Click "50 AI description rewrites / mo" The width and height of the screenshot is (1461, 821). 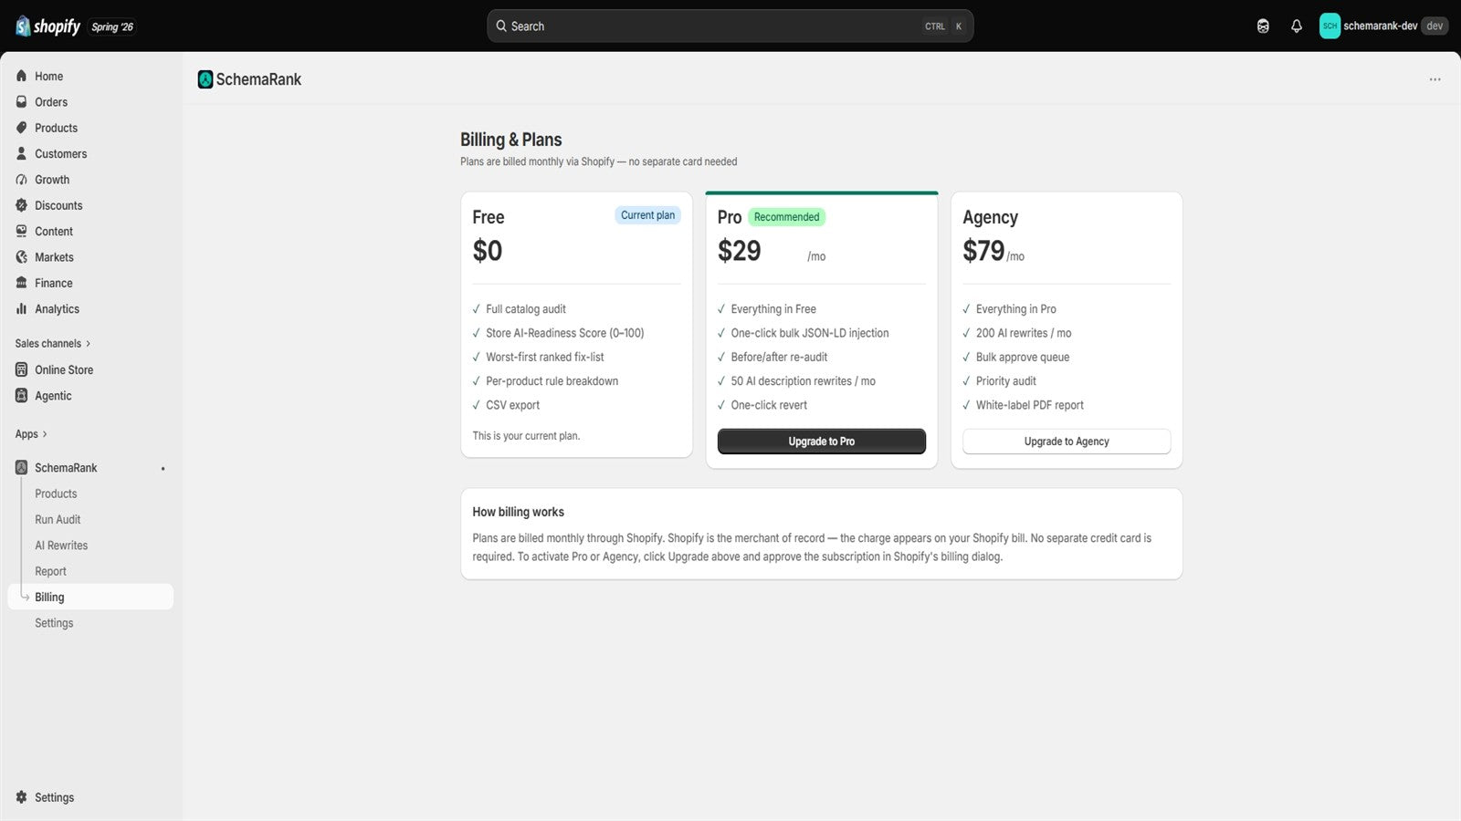[804, 381]
